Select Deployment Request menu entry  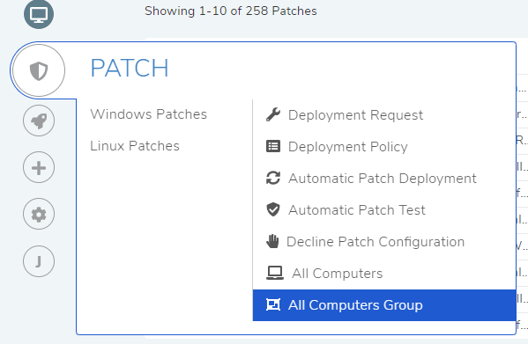click(355, 115)
